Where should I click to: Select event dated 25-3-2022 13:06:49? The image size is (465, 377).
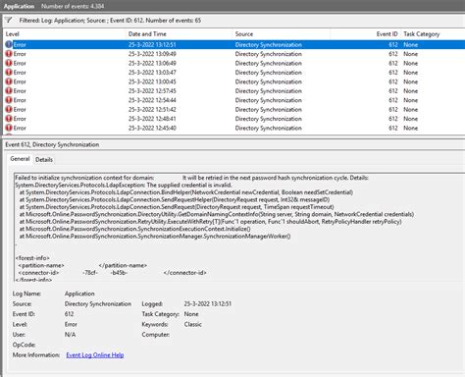233,63
